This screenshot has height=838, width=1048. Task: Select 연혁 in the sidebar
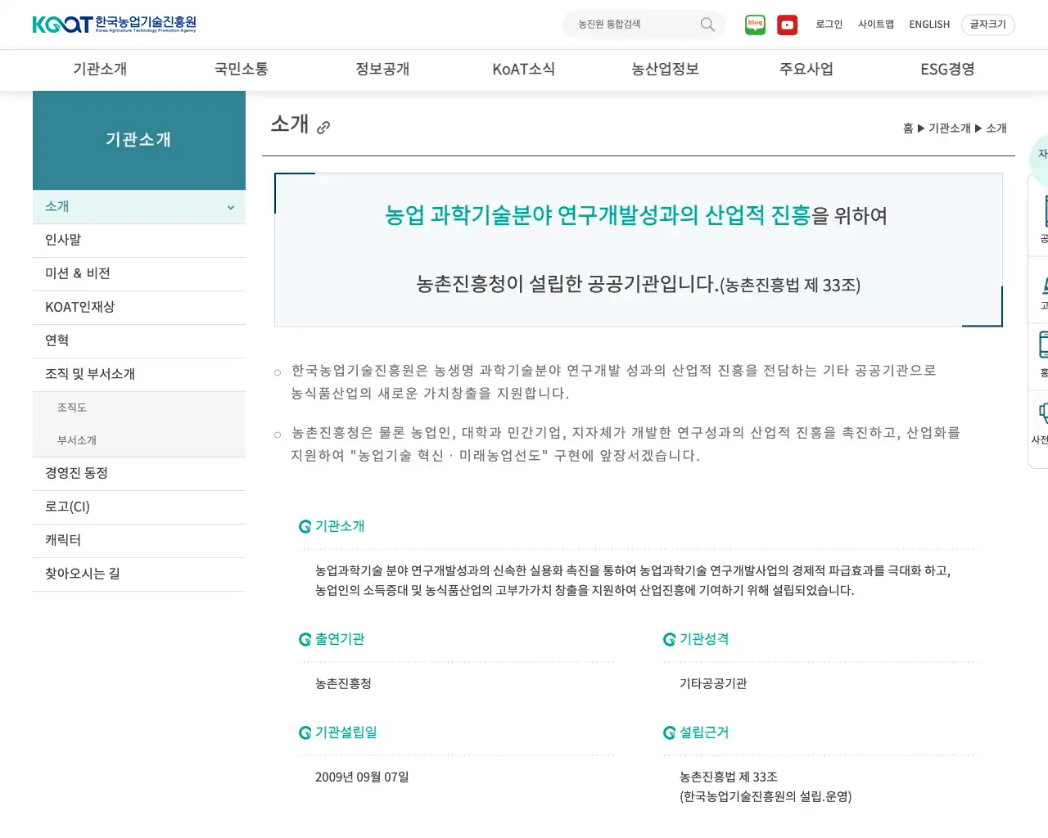click(139, 341)
